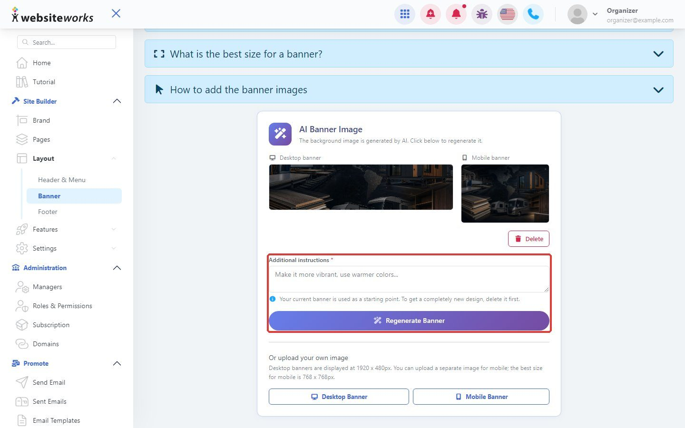Click the sidebar Search field
The width and height of the screenshot is (685, 428).
coord(67,42)
